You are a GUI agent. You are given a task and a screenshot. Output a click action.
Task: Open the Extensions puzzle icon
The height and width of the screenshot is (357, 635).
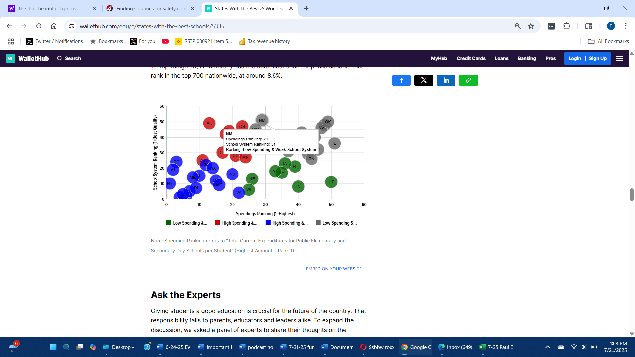pos(567,26)
